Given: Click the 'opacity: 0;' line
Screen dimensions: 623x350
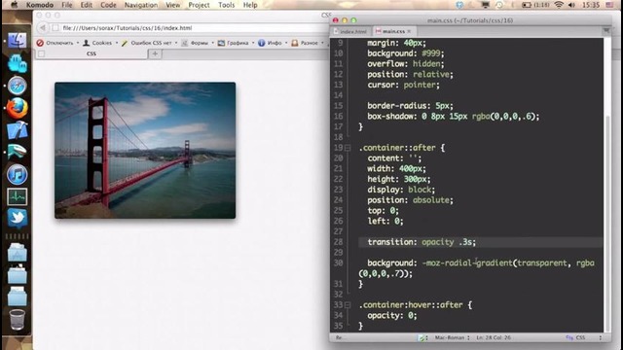Looking at the screenshot, I should click(392, 315).
